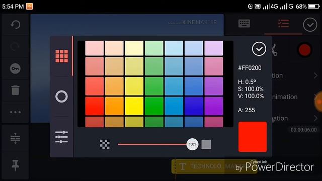Click the #FF0200 hex value
This screenshot has height=181, width=322.
tap(250, 68)
